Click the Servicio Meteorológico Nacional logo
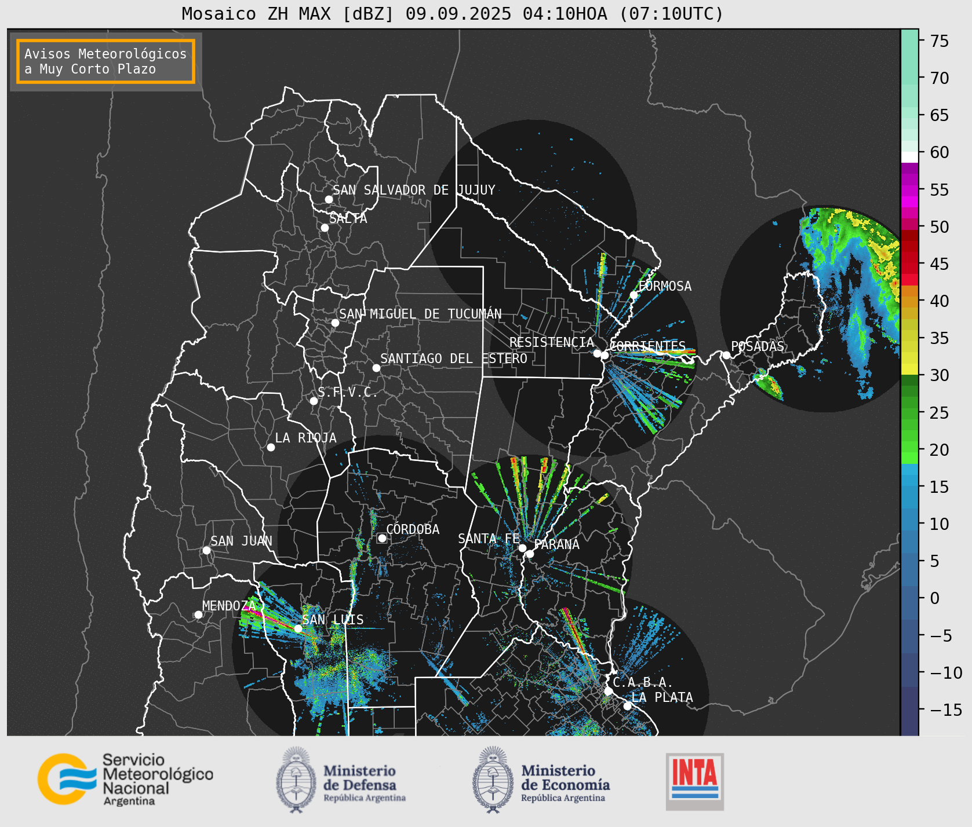The image size is (972, 827). coord(126,779)
